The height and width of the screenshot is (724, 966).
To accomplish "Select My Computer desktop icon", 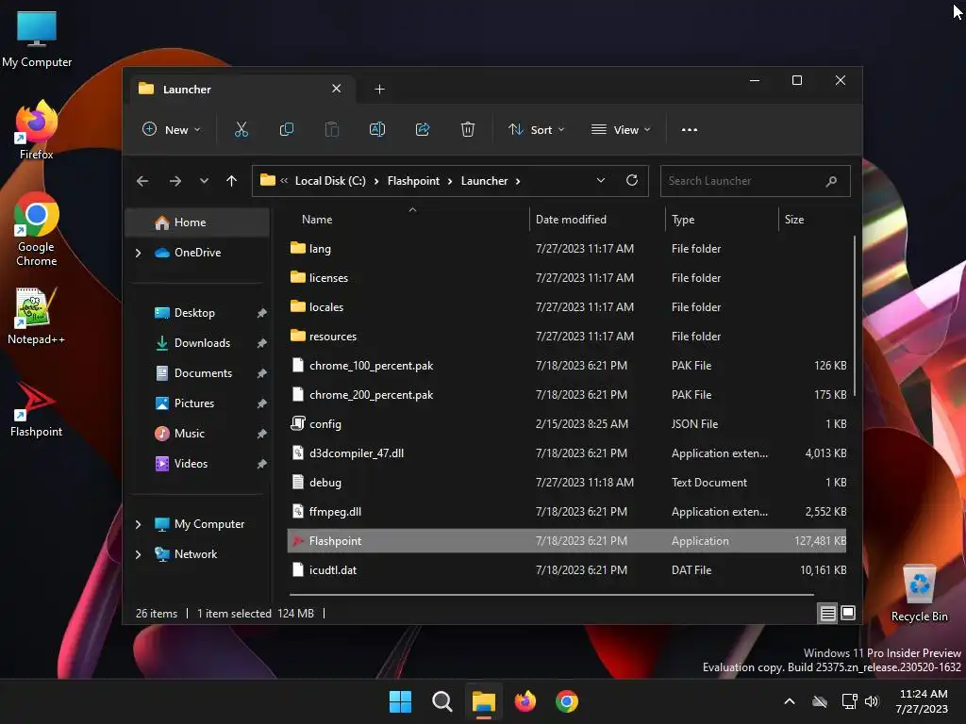I will coord(37,39).
